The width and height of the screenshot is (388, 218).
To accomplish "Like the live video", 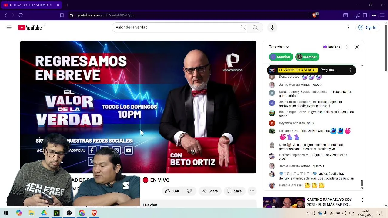I will (172, 191).
